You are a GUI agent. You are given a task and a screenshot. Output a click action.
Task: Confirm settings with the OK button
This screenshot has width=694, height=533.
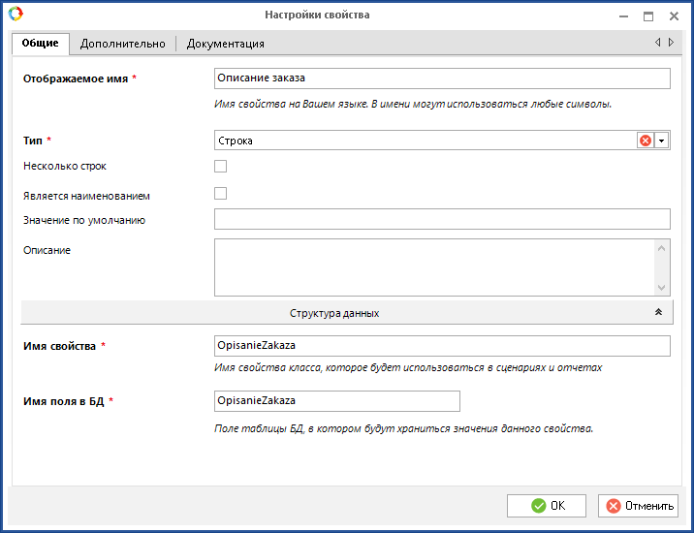pos(547,505)
